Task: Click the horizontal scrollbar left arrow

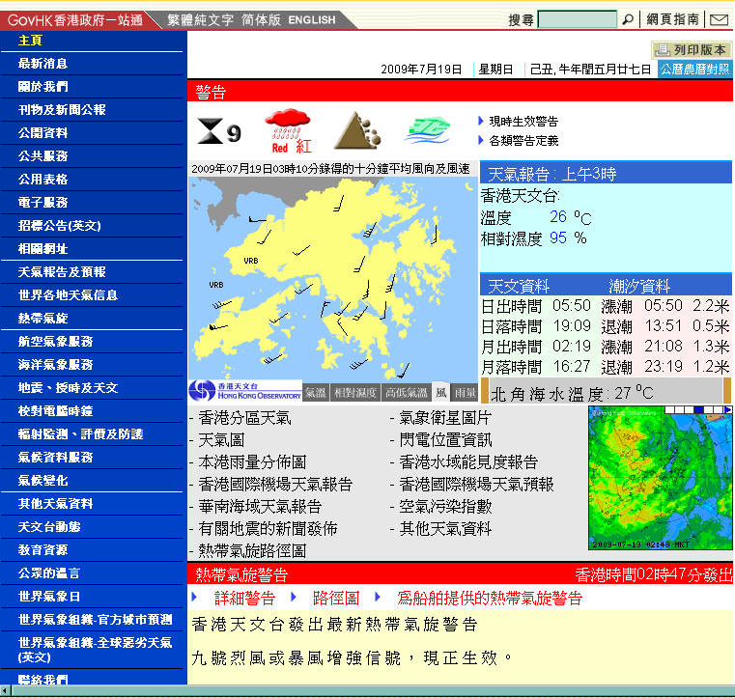Action: [6, 690]
